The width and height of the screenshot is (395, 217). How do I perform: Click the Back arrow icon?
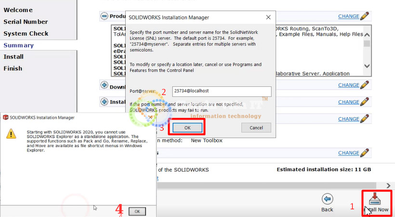point(328,199)
